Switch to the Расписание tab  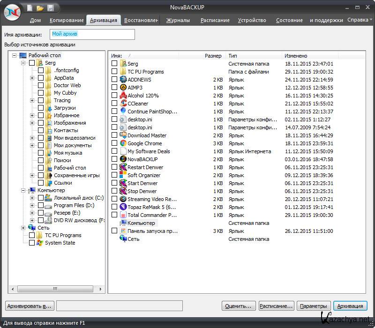pos(215,20)
